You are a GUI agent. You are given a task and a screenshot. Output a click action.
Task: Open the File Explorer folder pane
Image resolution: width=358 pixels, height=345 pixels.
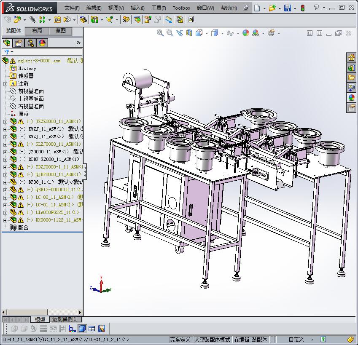coord(351,78)
